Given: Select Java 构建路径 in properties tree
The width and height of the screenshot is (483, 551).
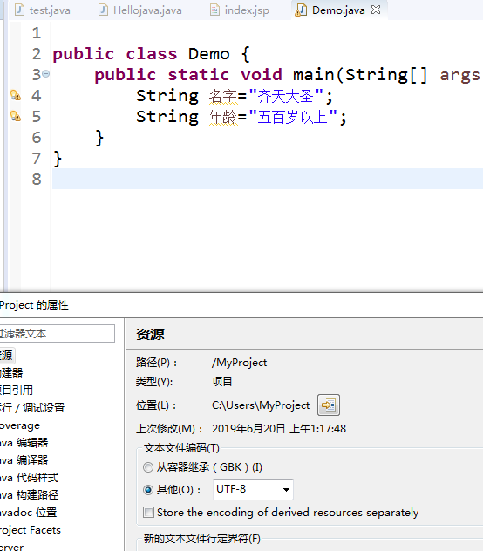Looking at the screenshot, I should 29,495.
